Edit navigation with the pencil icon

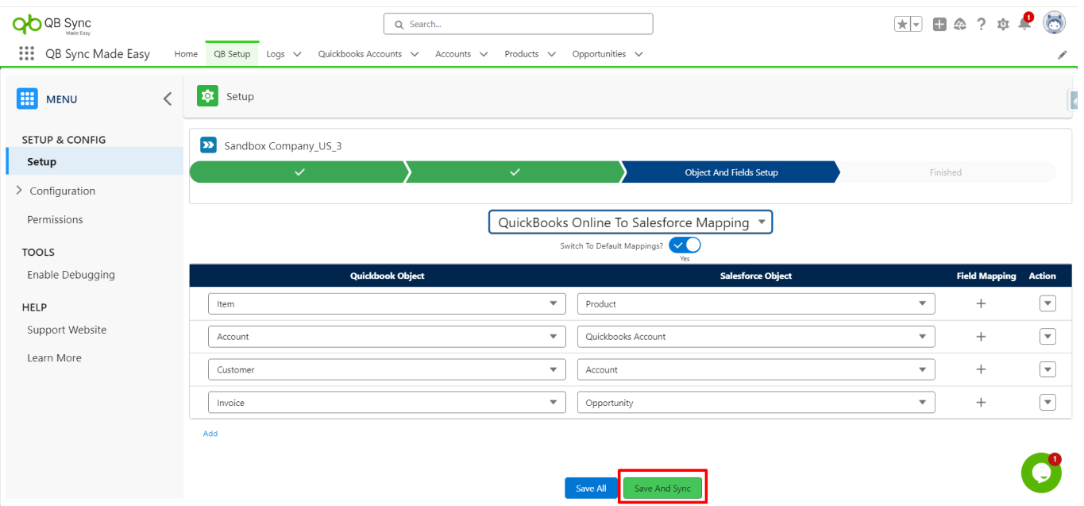pyautogui.click(x=1063, y=55)
